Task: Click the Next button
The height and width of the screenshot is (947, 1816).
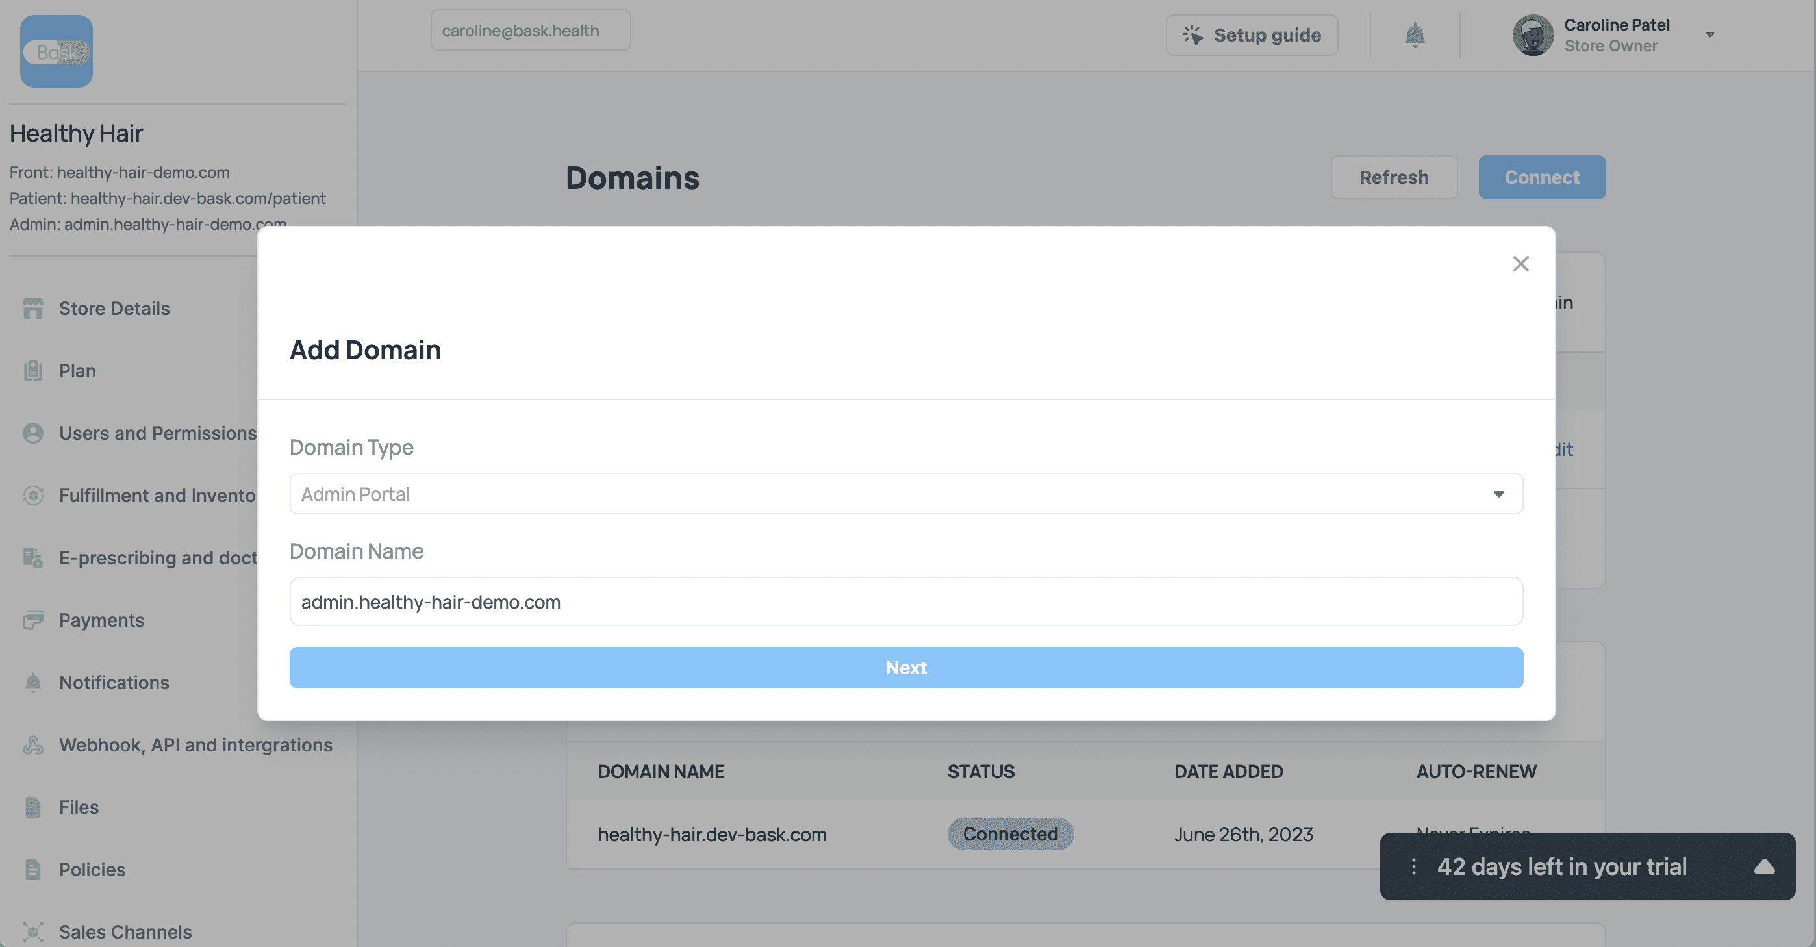Action: click(906, 668)
